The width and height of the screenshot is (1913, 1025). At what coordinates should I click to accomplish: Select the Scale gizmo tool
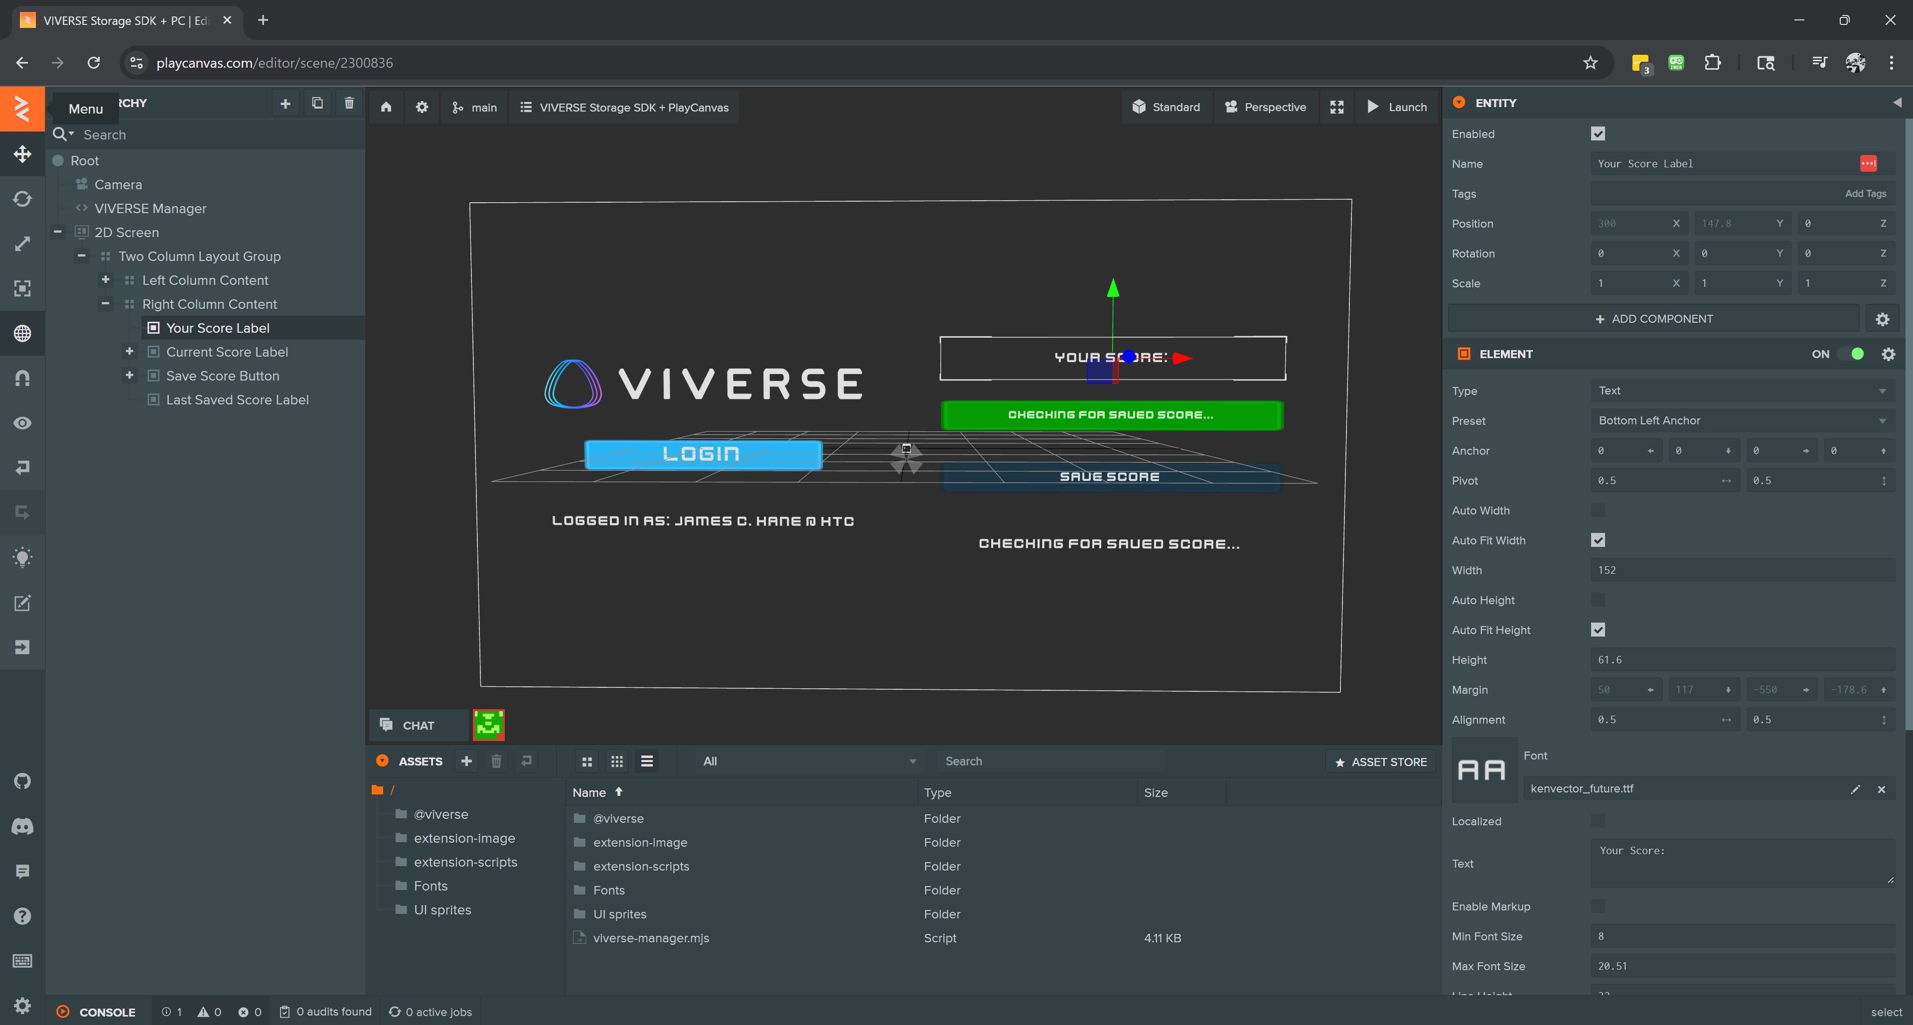click(x=22, y=244)
